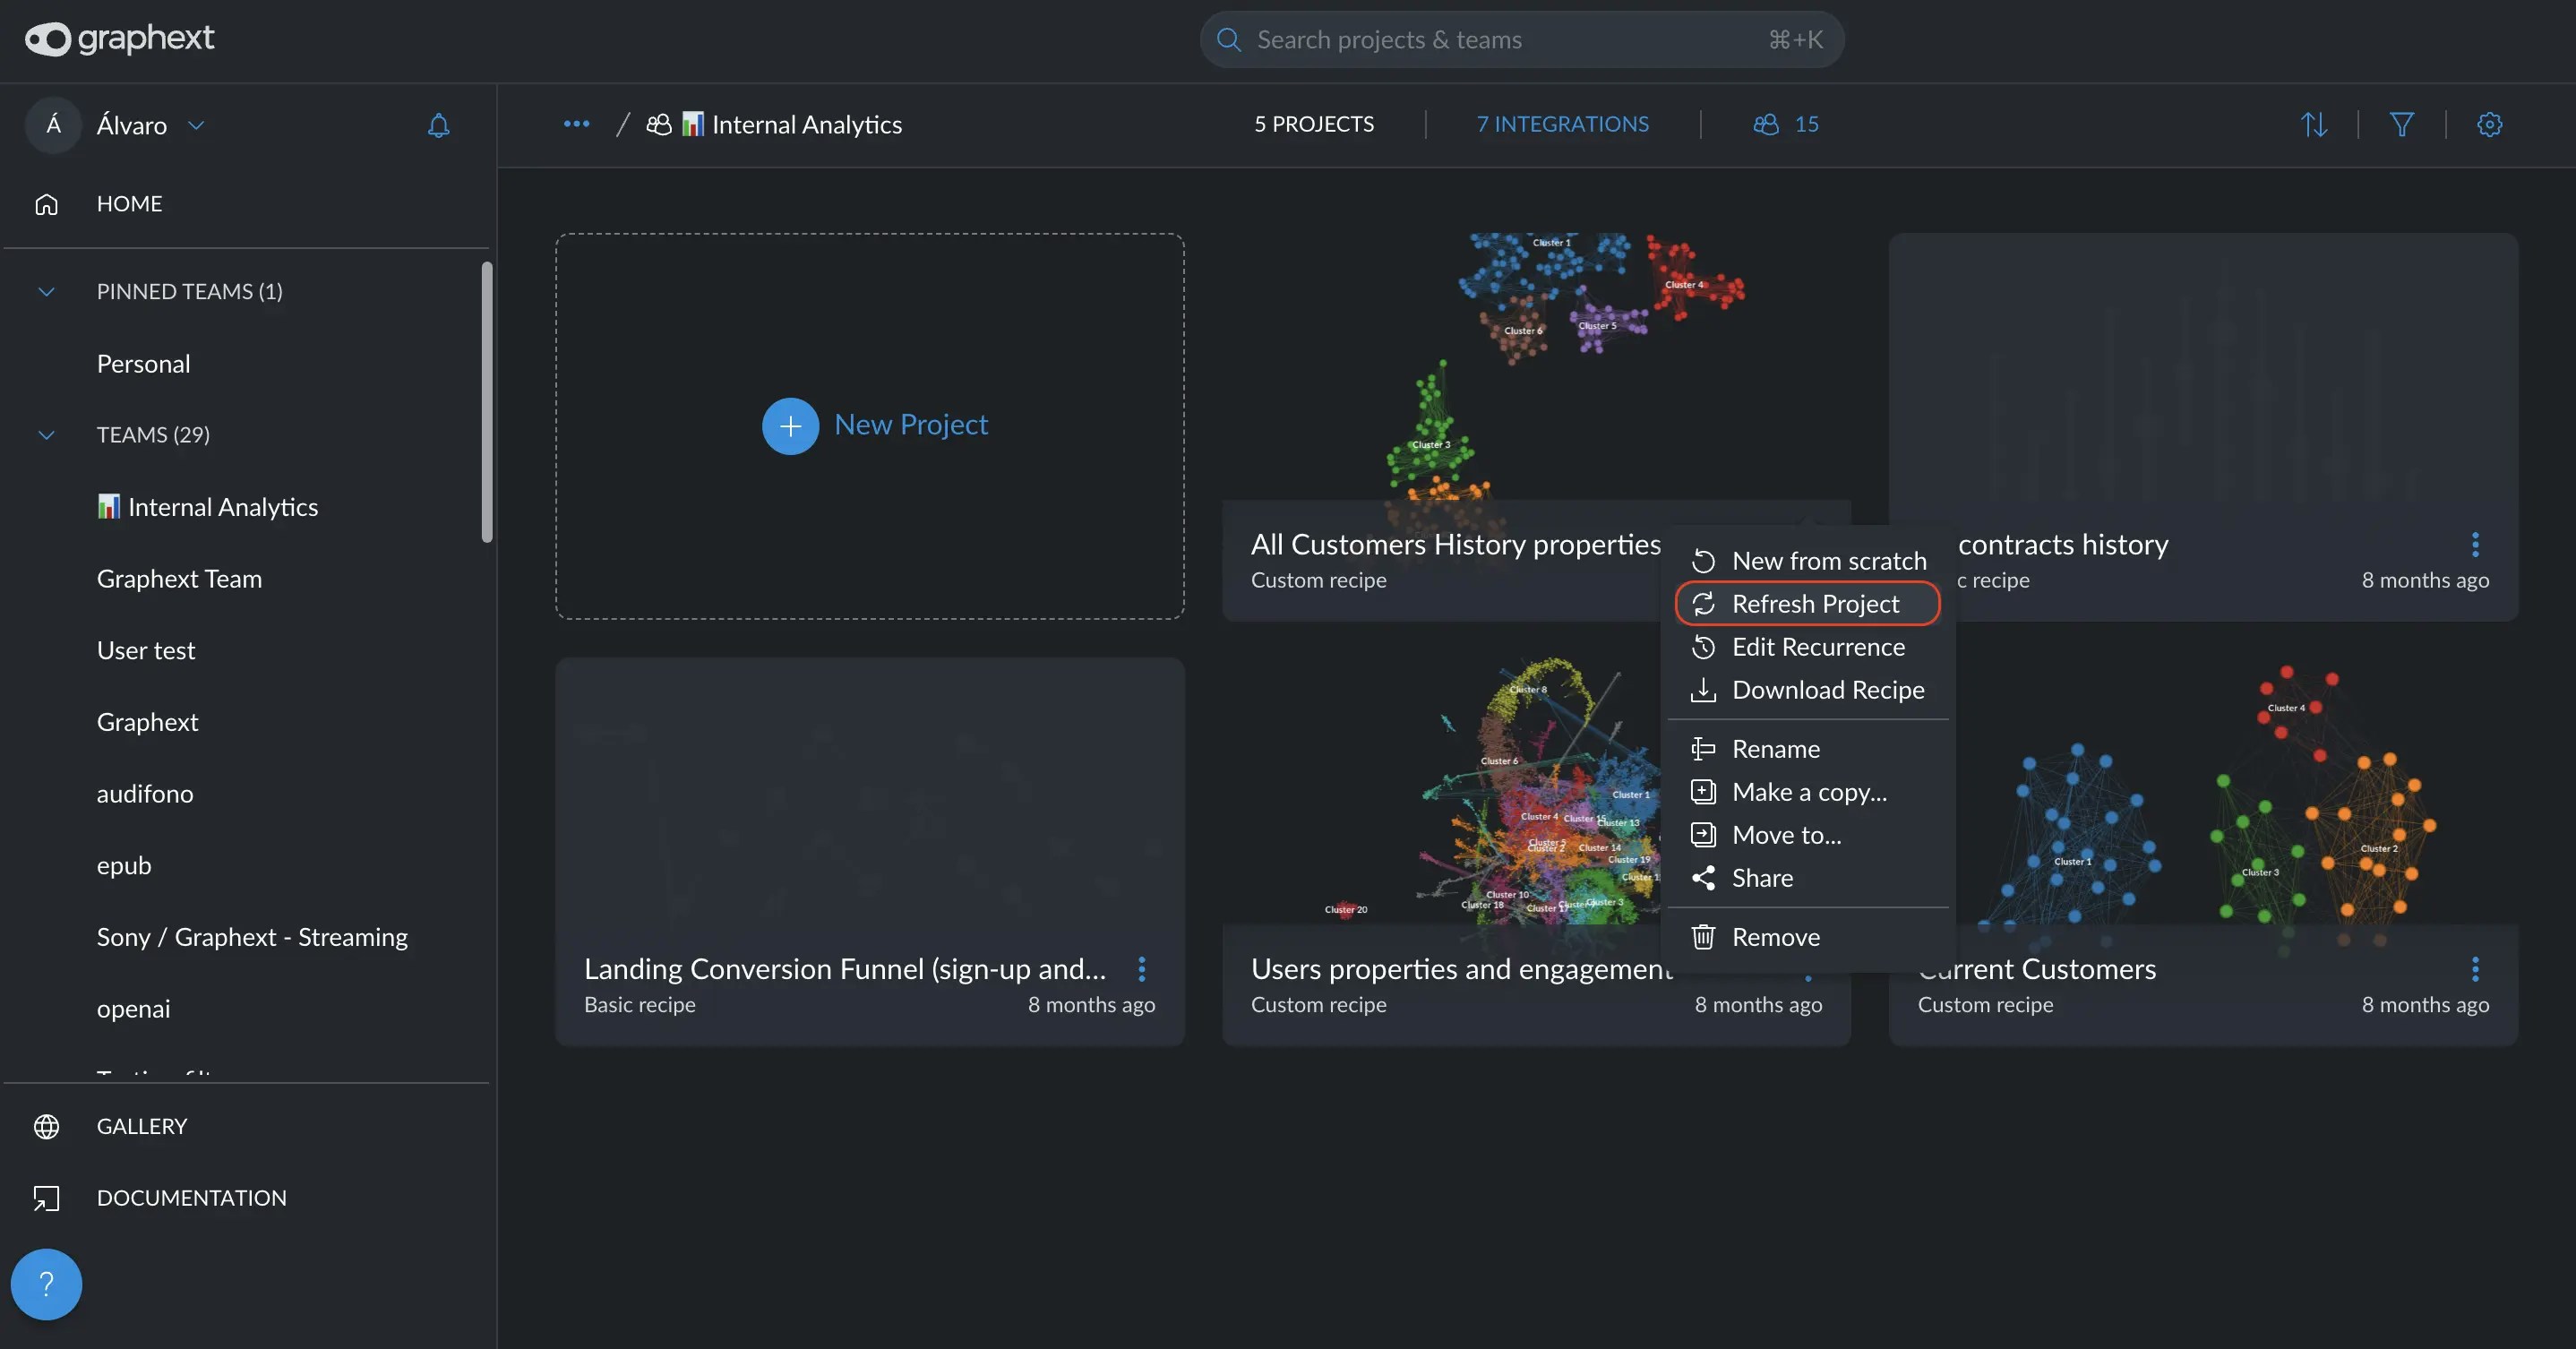Choose Download Recipe from context menu
Screen dimensions: 2576x1349
[x=1827, y=690]
